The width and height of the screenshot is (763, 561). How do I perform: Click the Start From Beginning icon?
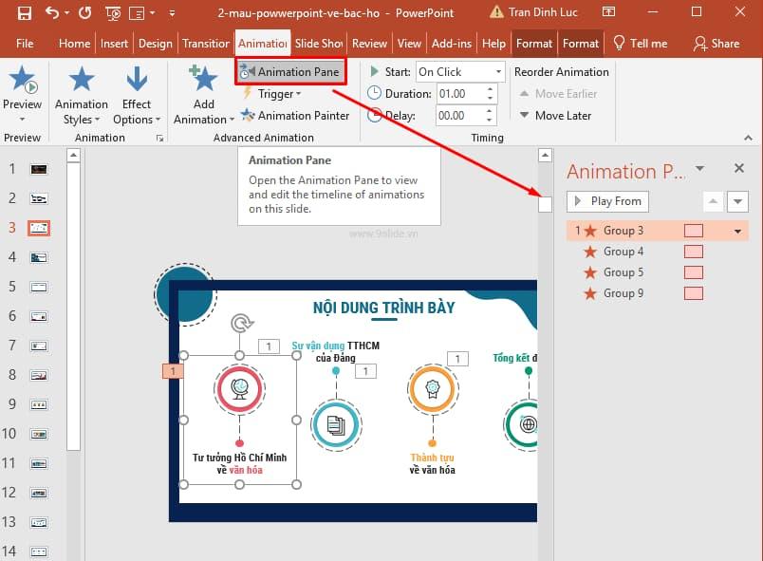pyautogui.click(x=112, y=12)
